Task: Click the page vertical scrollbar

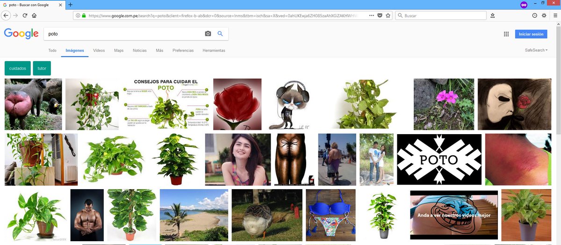Action: point(558,135)
